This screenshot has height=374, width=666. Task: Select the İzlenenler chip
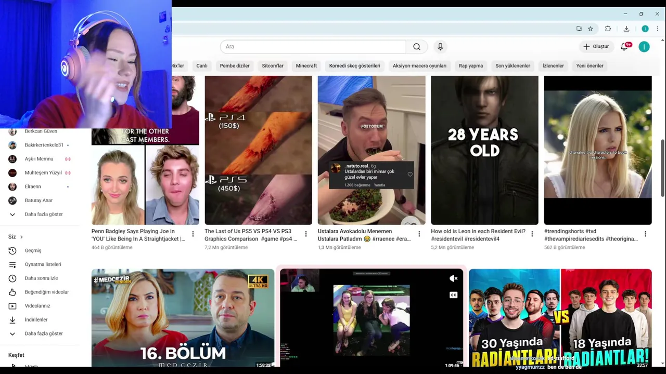tap(553, 66)
